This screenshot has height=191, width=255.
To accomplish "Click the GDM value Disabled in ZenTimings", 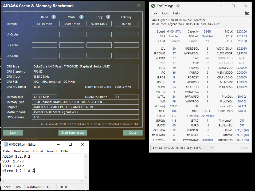I will (174, 41).
